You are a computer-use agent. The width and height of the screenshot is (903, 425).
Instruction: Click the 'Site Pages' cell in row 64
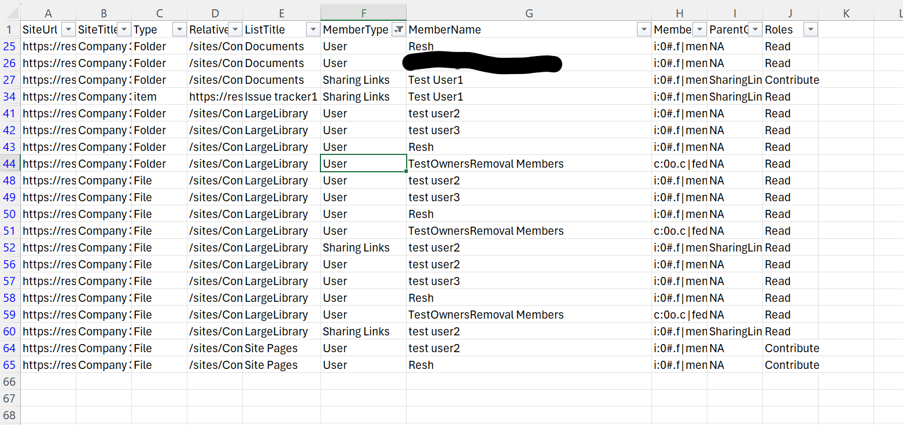click(x=282, y=348)
